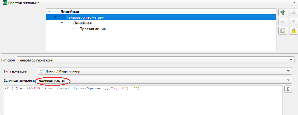This screenshot has height=115, width=298.
Task: Select the top Линейная symbol row
Action: [161, 12]
